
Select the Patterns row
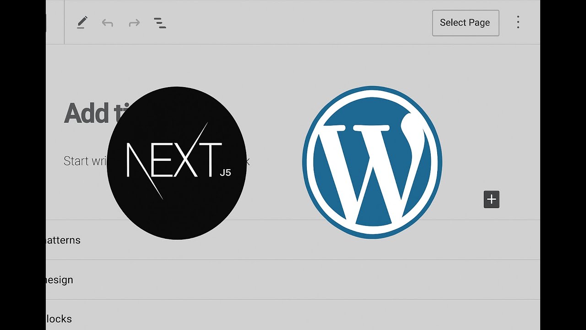(293, 240)
